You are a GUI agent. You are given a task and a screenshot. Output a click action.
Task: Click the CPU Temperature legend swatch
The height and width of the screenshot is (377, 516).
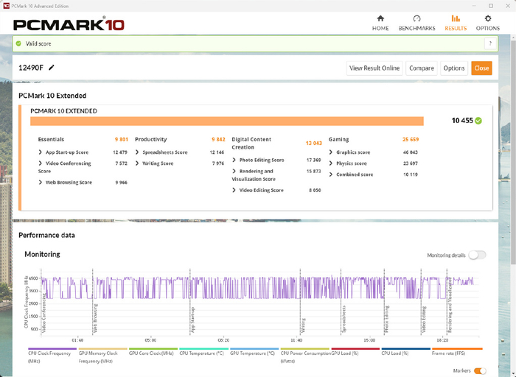(203, 349)
